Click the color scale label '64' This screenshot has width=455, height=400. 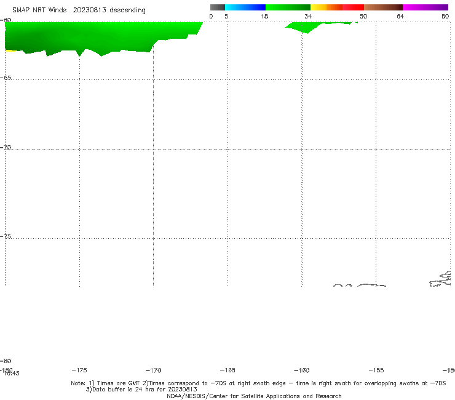coord(400,16)
